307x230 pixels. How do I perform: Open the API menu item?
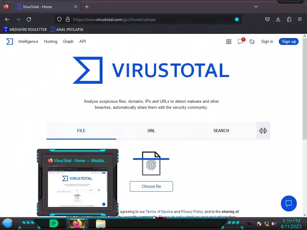tap(82, 41)
